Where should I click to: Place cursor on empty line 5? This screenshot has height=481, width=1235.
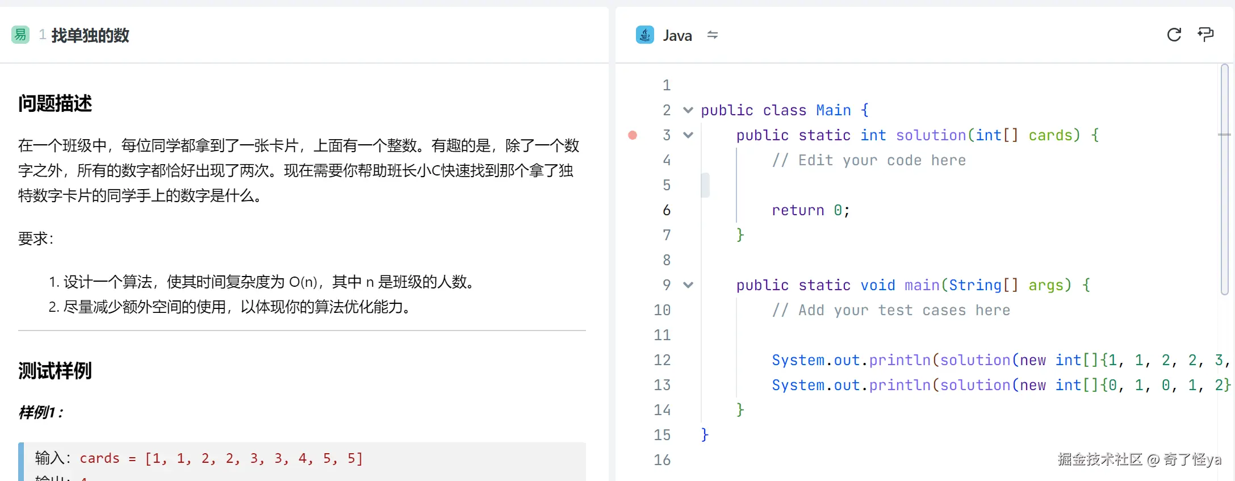[x=852, y=185]
